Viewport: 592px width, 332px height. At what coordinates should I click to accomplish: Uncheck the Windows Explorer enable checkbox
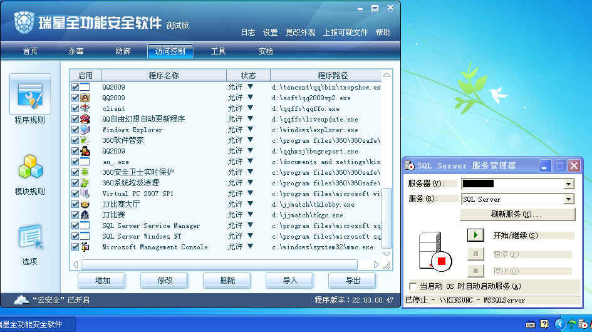coord(75,130)
